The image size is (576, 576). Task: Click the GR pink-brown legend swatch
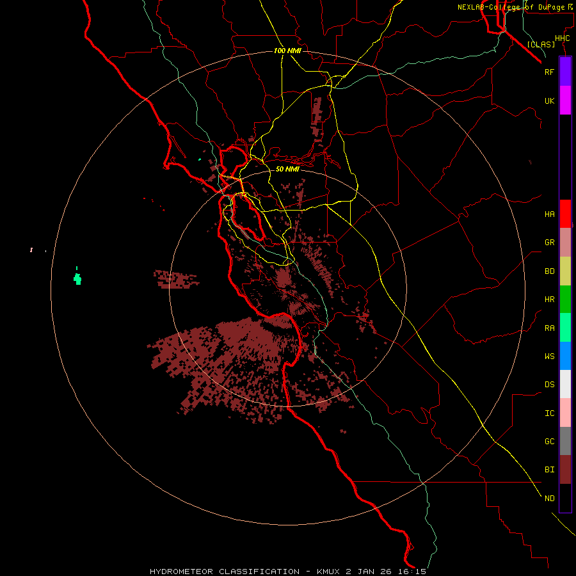tap(565, 243)
